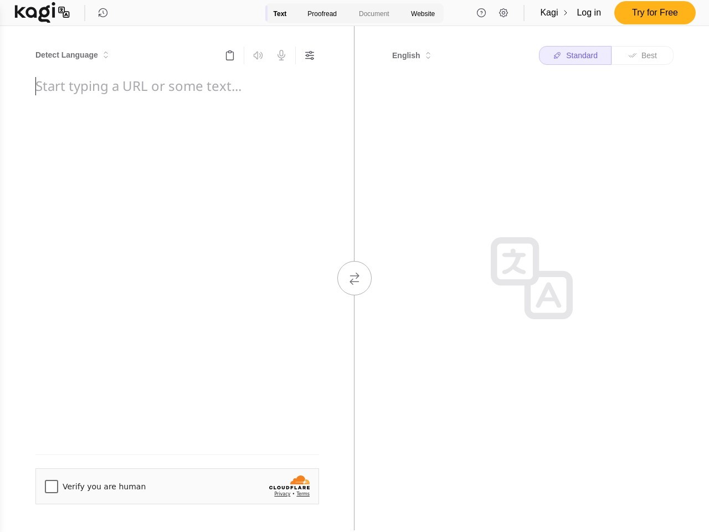The width and height of the screenshot is (709, 532).
Task: Switch to the Document tab
Action: [374, 13]
